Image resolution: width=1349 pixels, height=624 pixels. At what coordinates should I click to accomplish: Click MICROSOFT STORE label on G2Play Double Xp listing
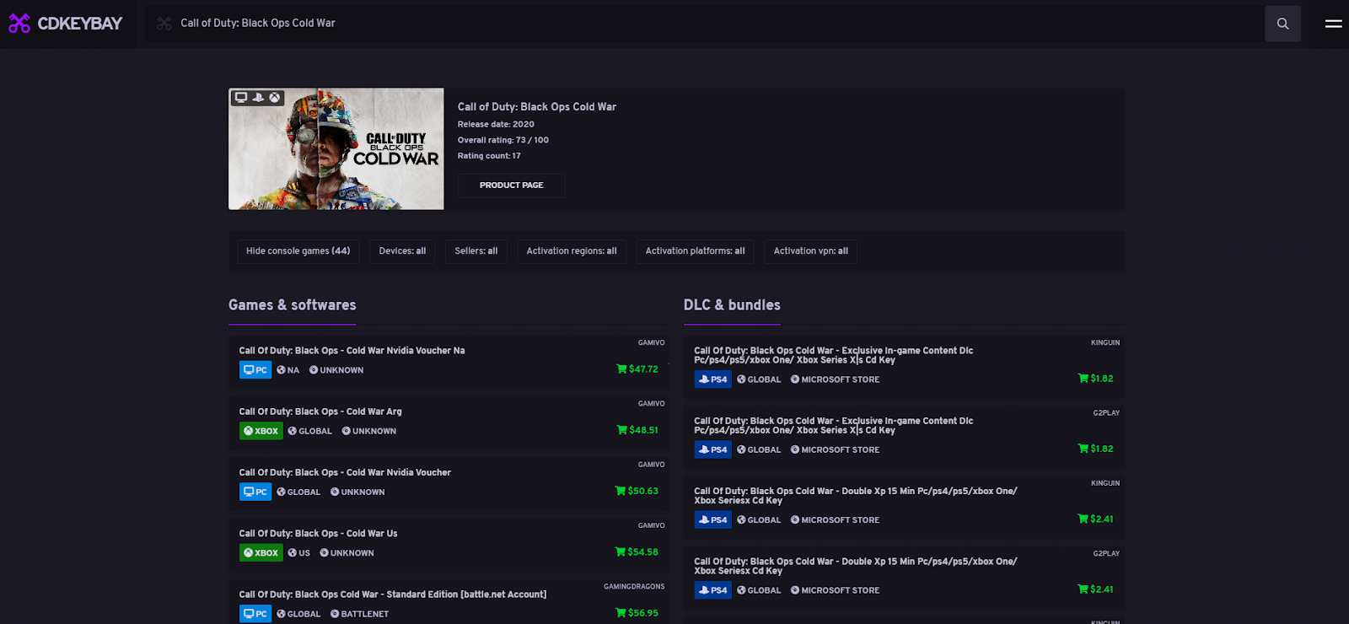tap(841, 591)
